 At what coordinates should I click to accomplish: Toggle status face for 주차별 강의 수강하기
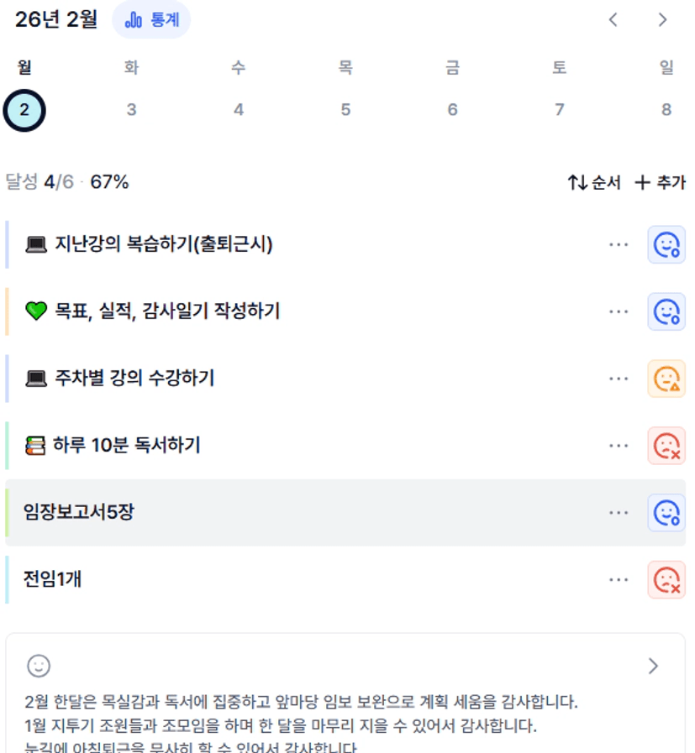(x=666, y=379)
